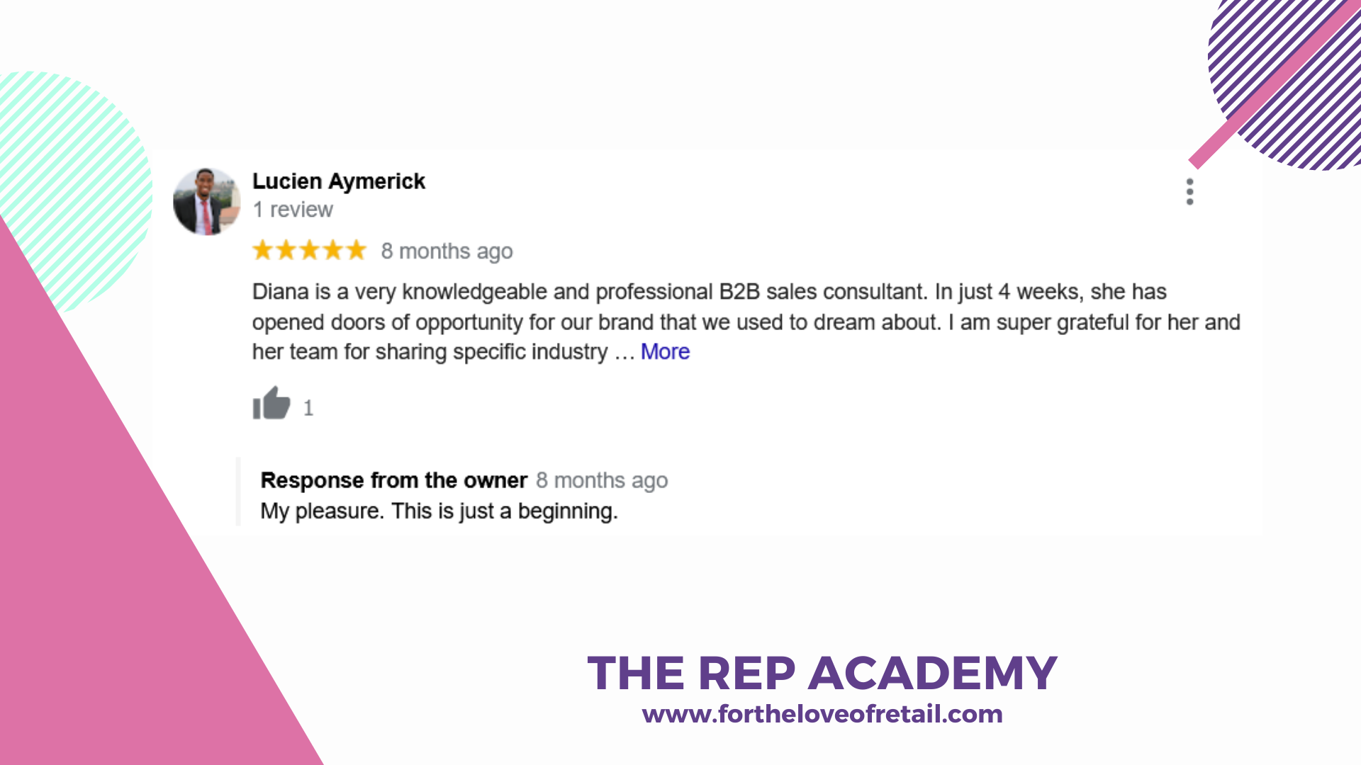Click THE REP ACADEMY title

point(822,673)
